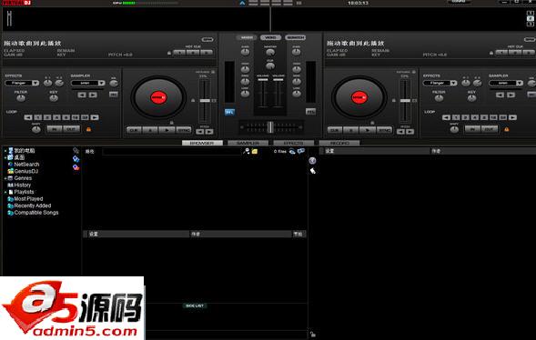This screenshot has height=340, width=536.
Task: Open left deck Sampler dropdown (siren)
Action: click(88, 83)
